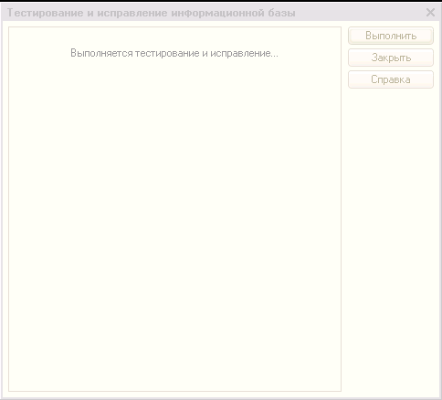Show documentation by clicking Справка

coord(391,79)
